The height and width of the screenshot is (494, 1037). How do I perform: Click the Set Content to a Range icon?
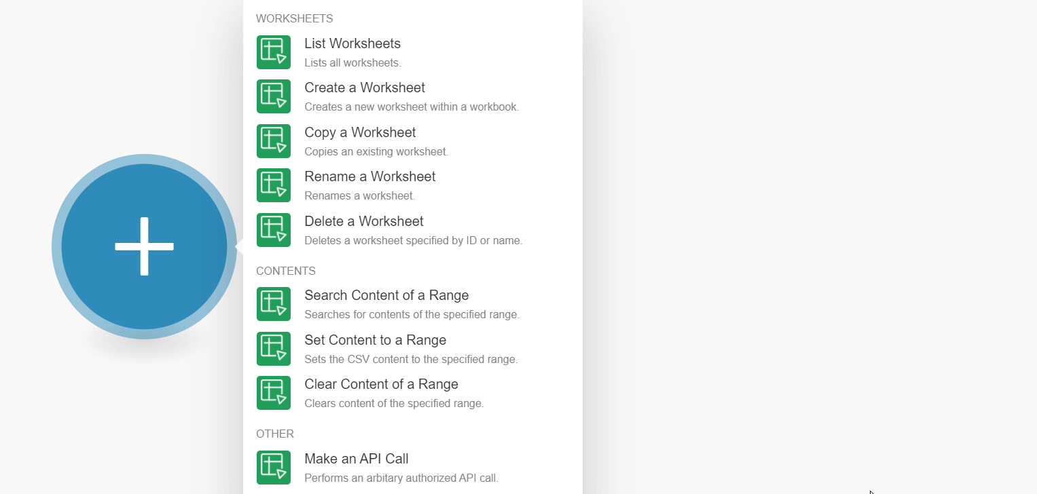274,349
